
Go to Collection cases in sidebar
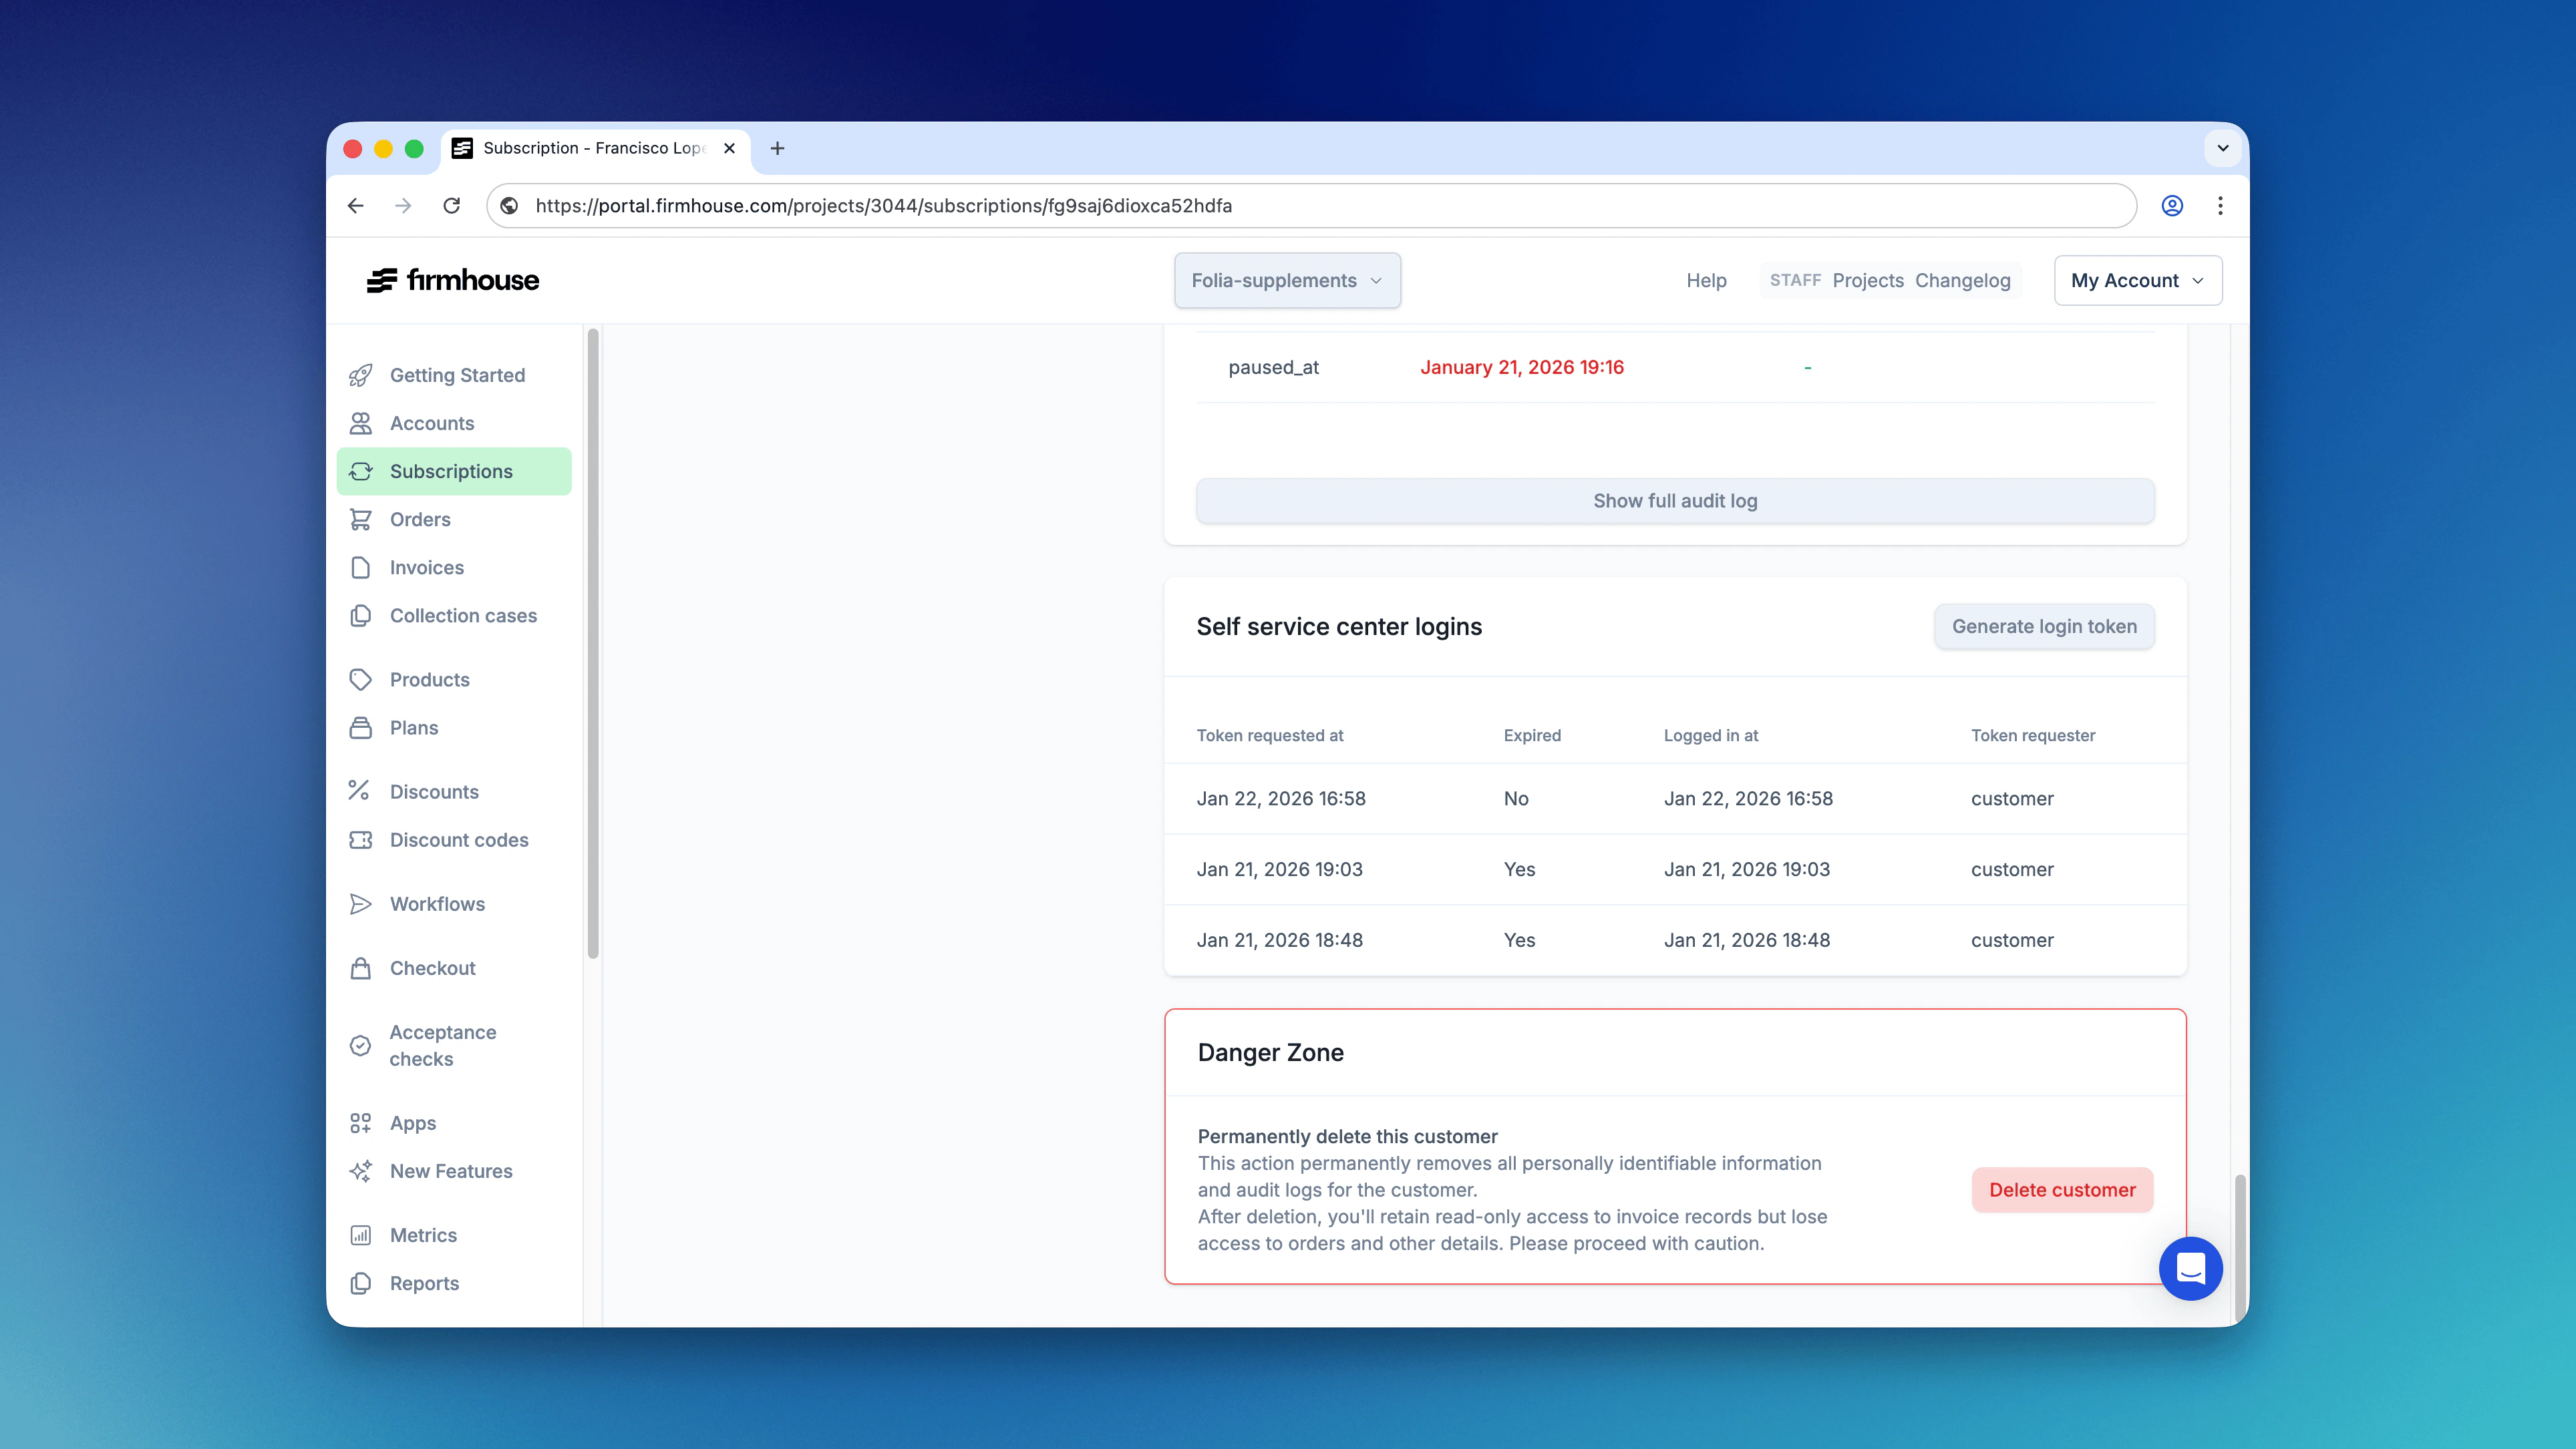[463, 616]
